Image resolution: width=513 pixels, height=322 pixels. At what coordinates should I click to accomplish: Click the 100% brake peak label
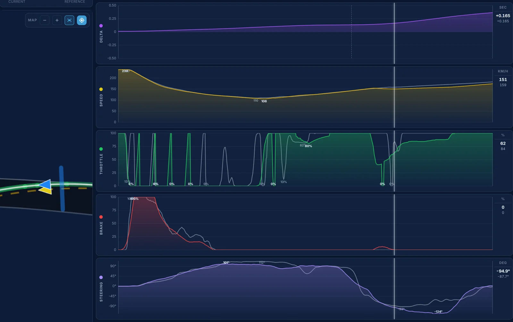[134, 199]
